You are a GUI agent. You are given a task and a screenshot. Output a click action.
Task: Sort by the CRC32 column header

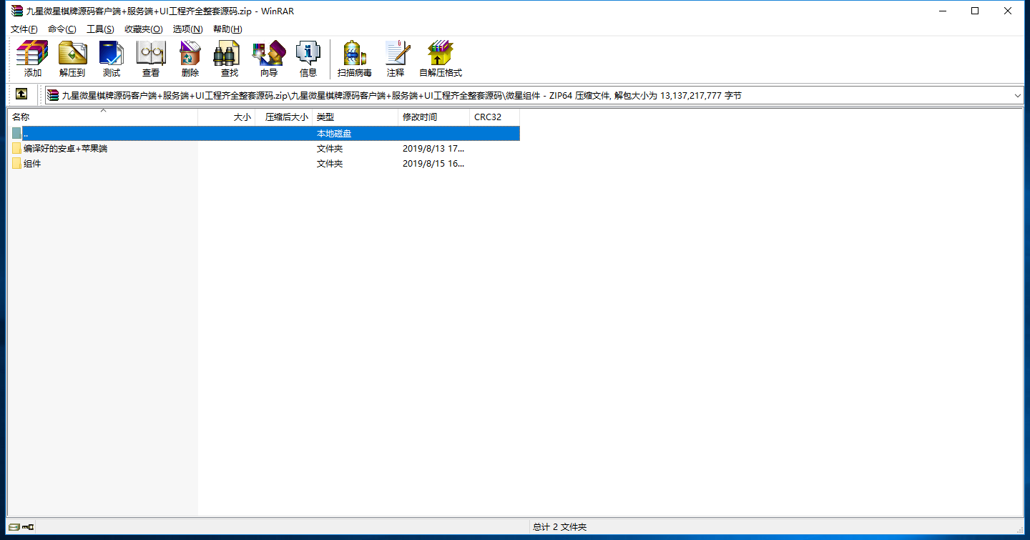coord(495,117)
